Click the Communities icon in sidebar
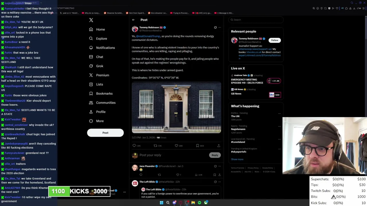 coord(91,103)
